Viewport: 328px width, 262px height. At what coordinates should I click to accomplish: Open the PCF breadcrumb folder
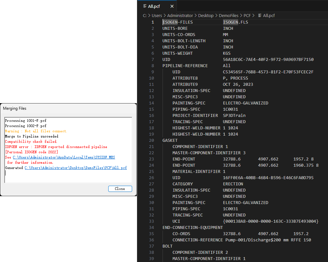pos(247,16)
